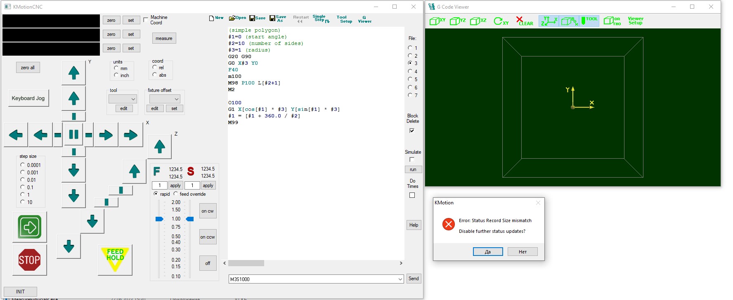The width and height of the screenshot is (733, 300).
Task: Select the XY view icon in viewer
Action: pyautogui.click(x=437, y=21)
